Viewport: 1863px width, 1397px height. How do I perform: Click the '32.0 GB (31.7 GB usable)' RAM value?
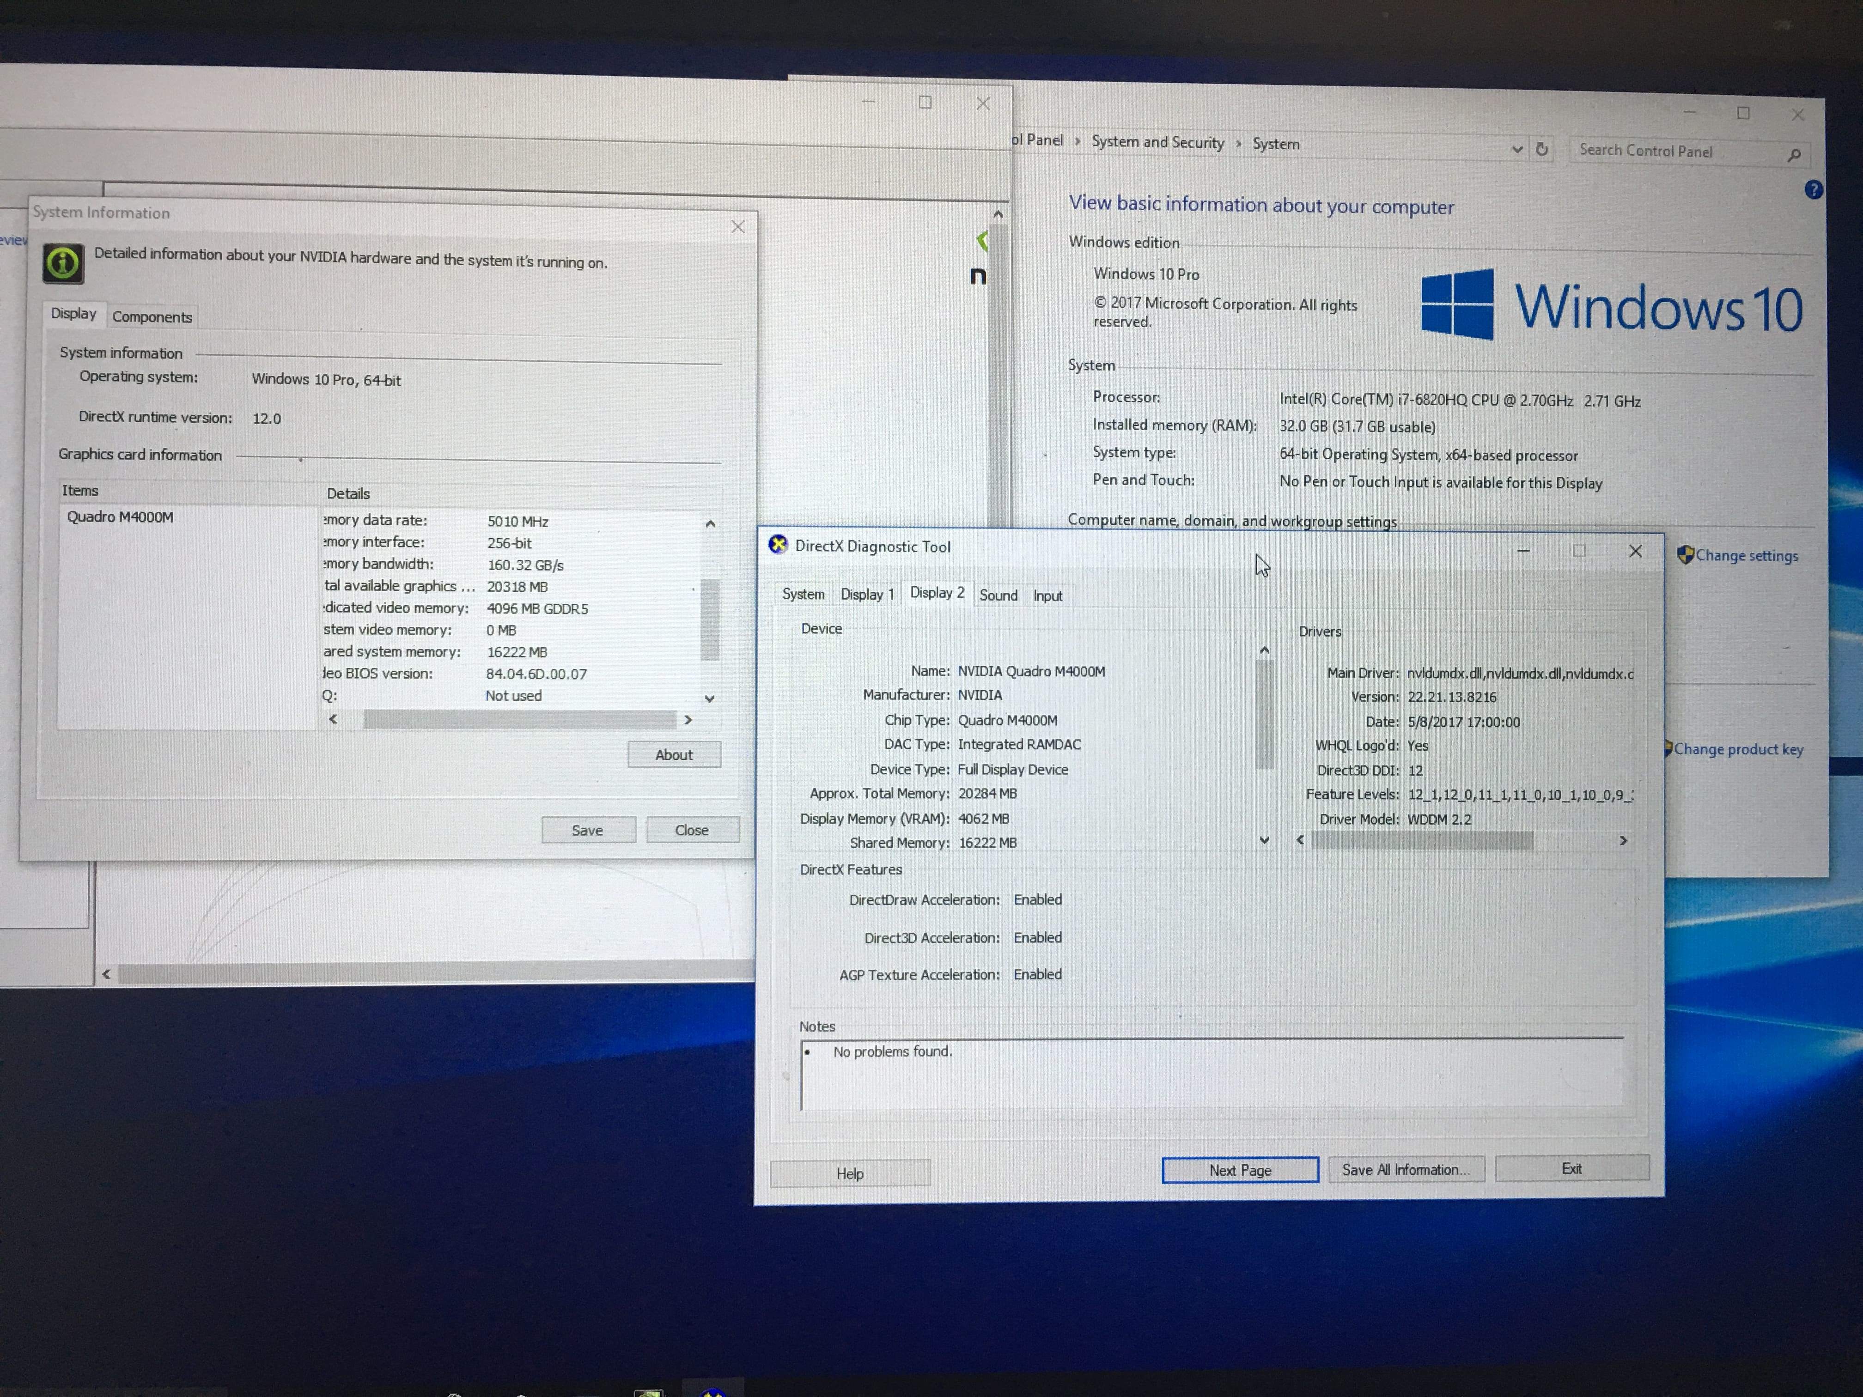point(1358,427)
